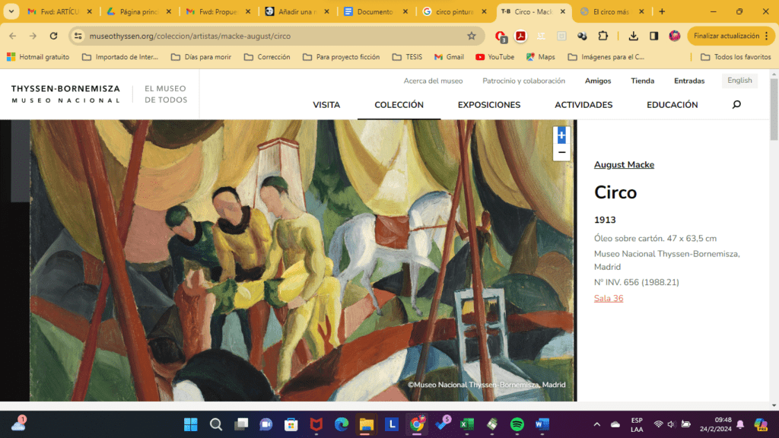
Task: Open File Explorer from the taskbar
Action: click(x=366, y=424)
